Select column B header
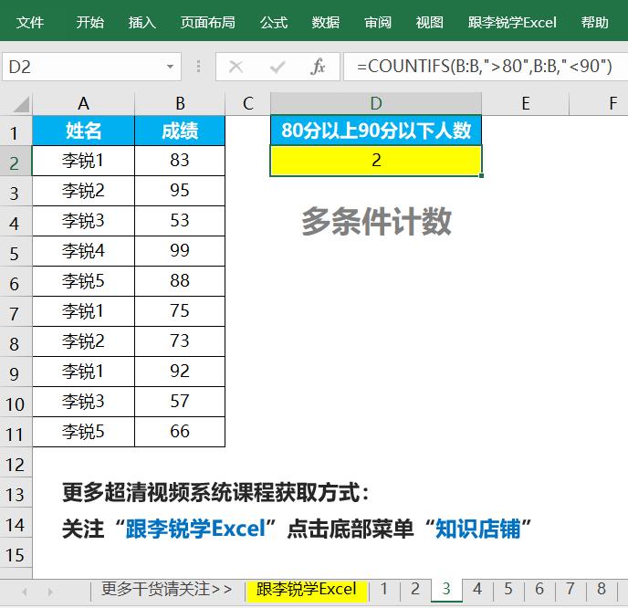Image resolution: width=628 pixels, height=608 pixels. pyautogui.click(x=180, y=104)
